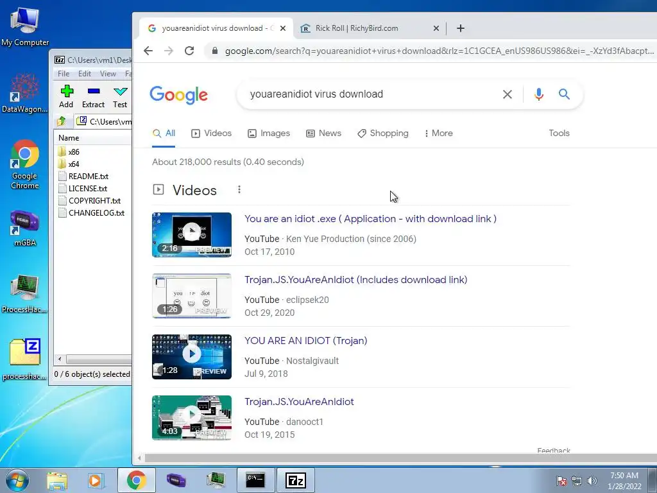Open 7-Zip File menu
Image resolution: width=657 pixels, height=493 pixels.
click(x=64, y=74)
